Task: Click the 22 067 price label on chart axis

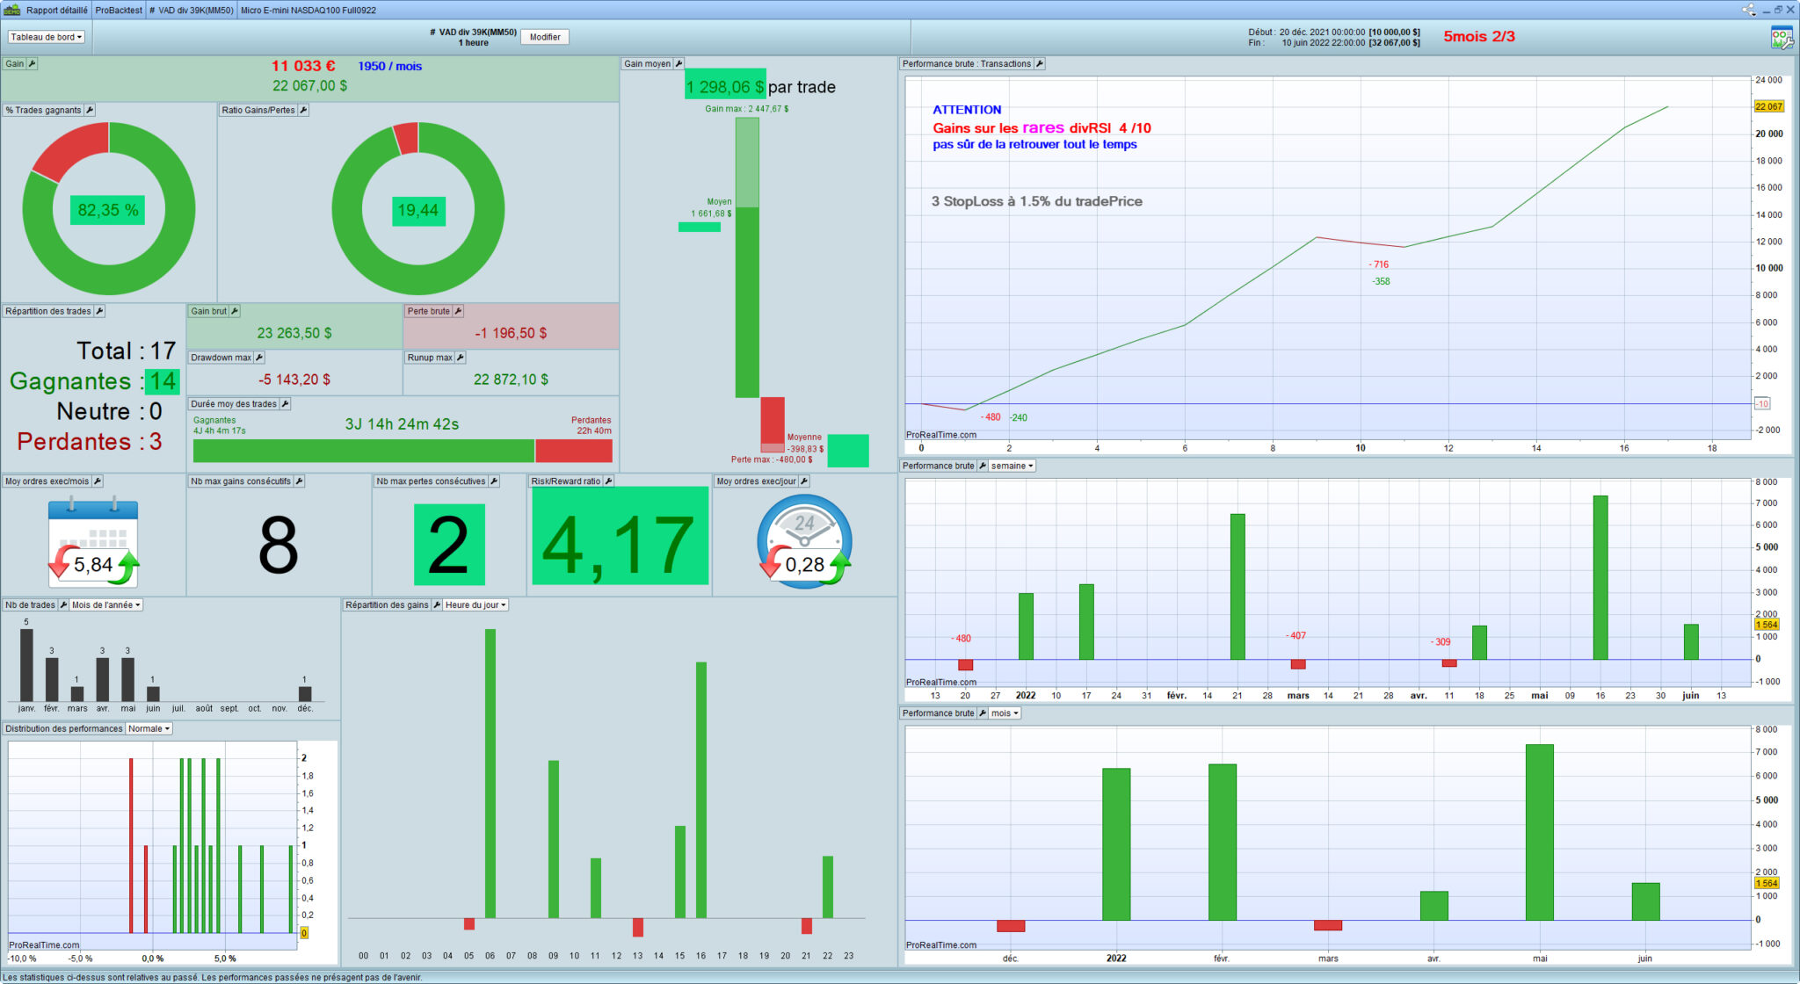Action: coord(1768,107)
